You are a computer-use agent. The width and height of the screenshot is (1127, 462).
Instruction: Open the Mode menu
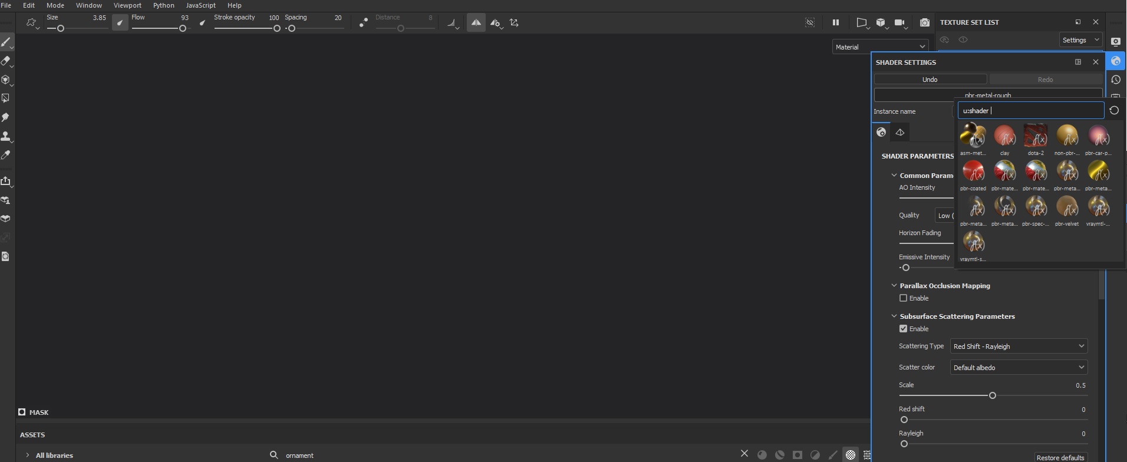point(55,5)
